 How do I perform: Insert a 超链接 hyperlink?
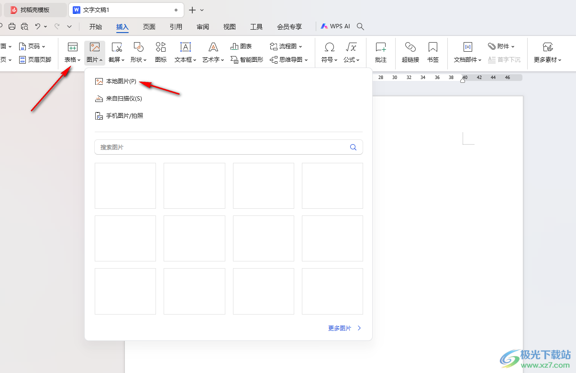pos(410,53)
